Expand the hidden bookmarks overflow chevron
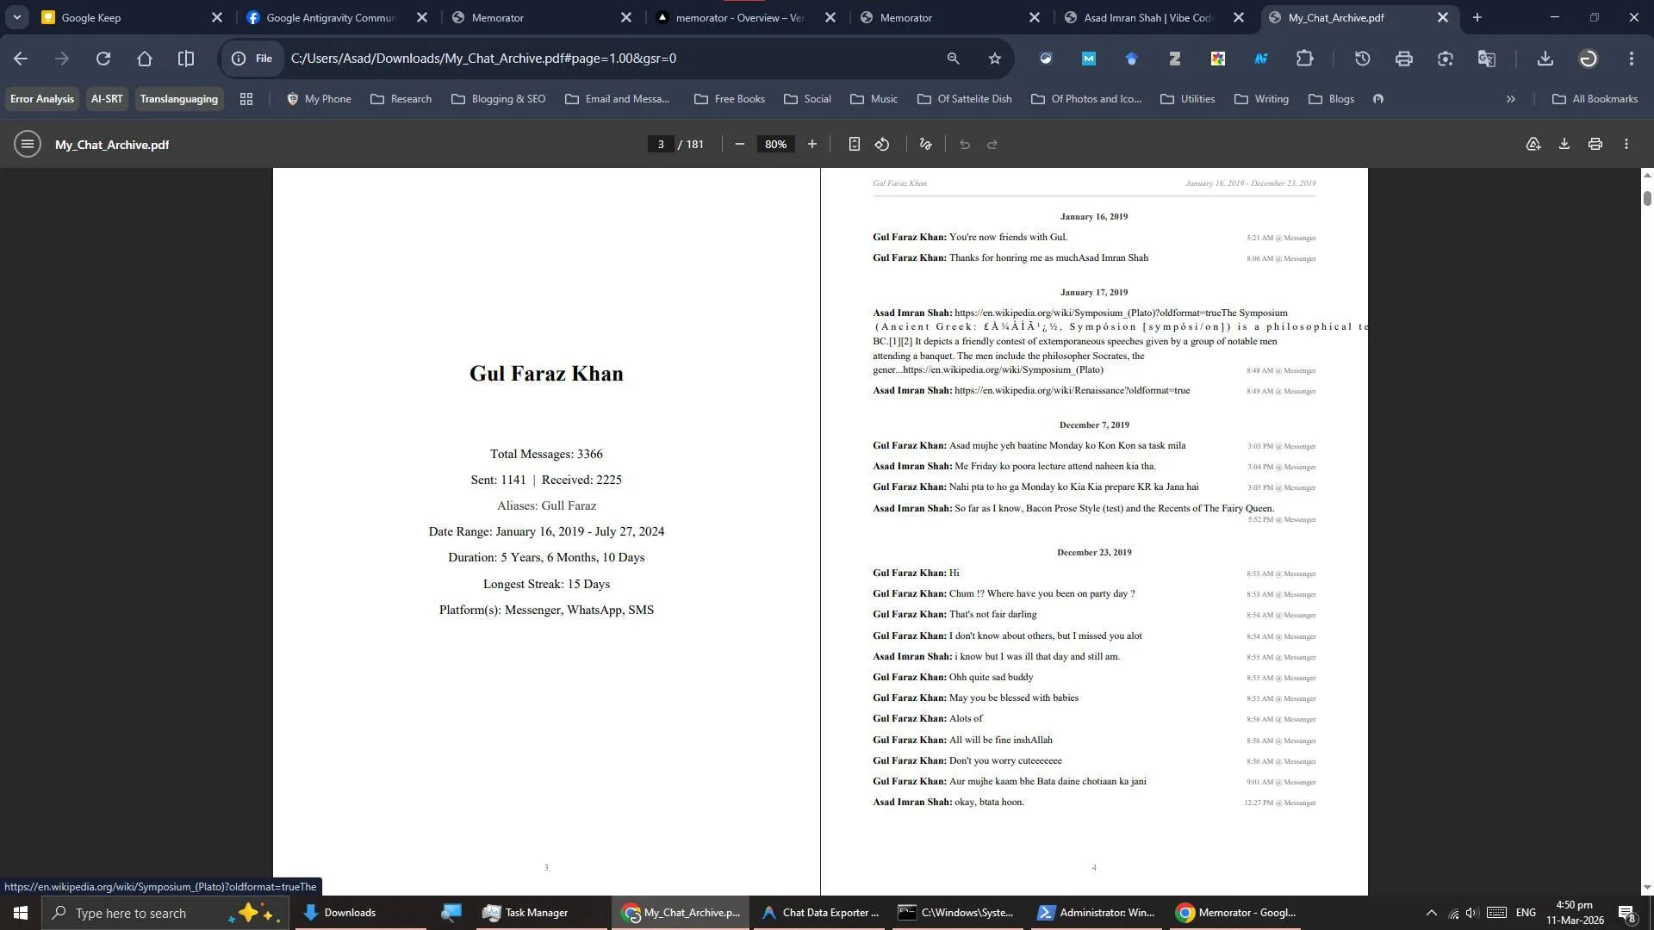This screenshot has height=930, width=1654. (1510, 99)
